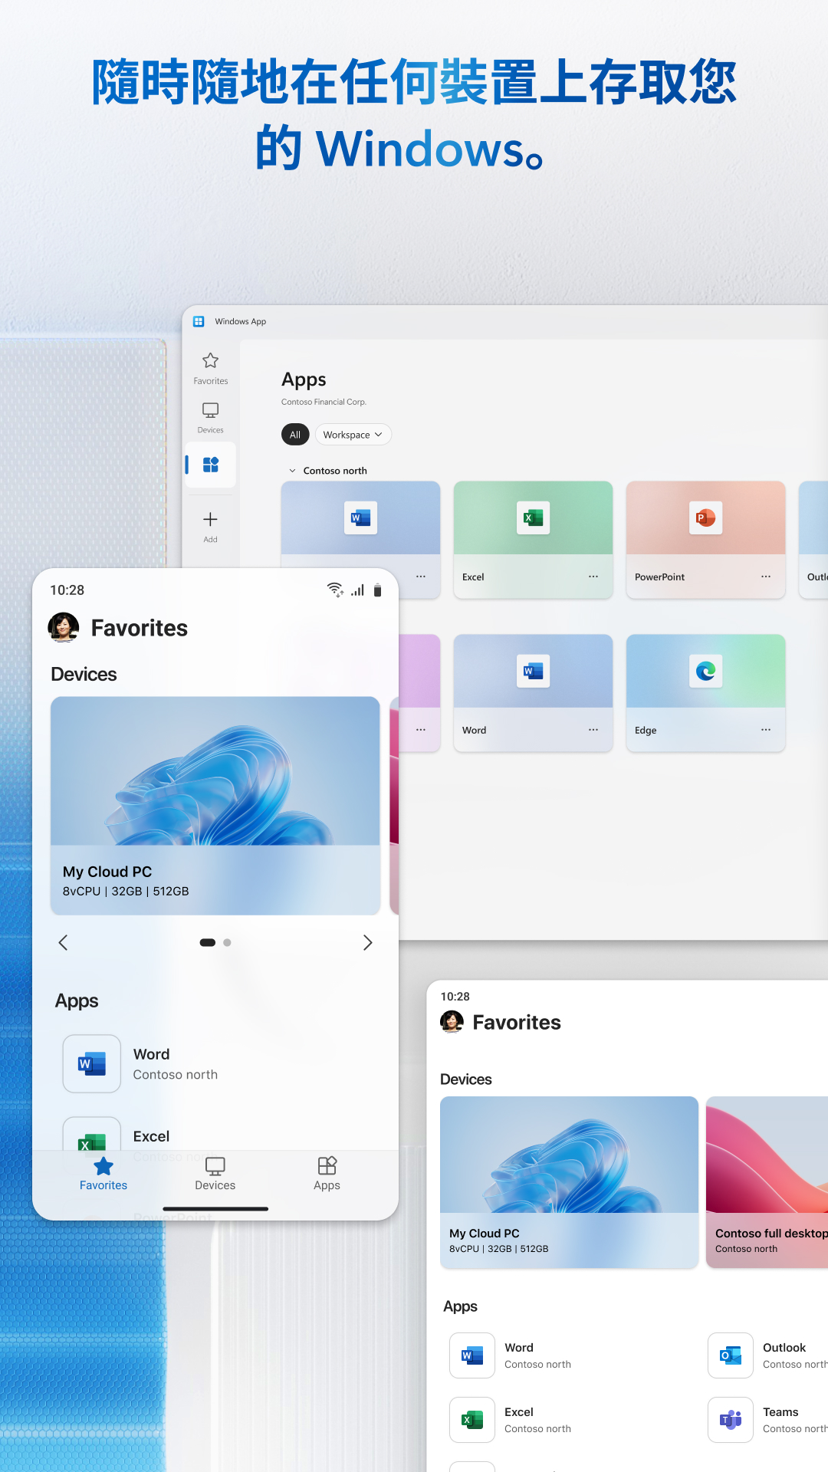This screenshot has height=1472, width=828.
Task: Open Word icon in tablet Apps list
Action: (472, 1355)
